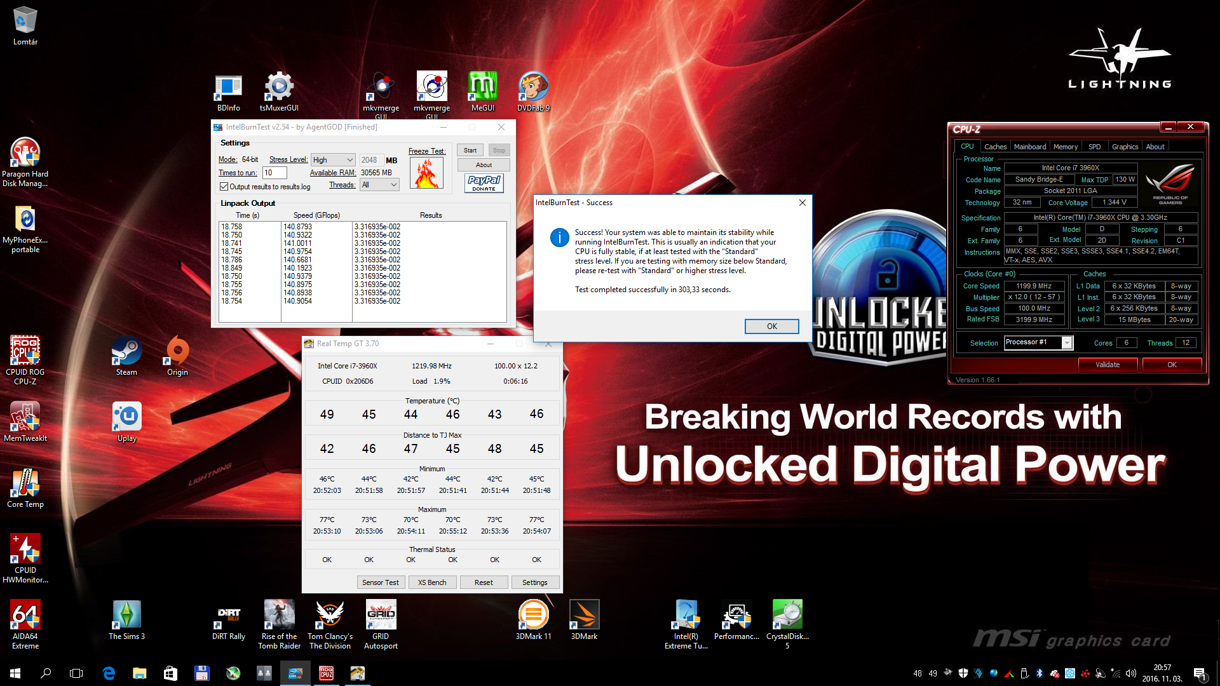Click Times to run input field
This screenshot has width=1220, height=686.
pyautogui.click(x=274, y=173)
